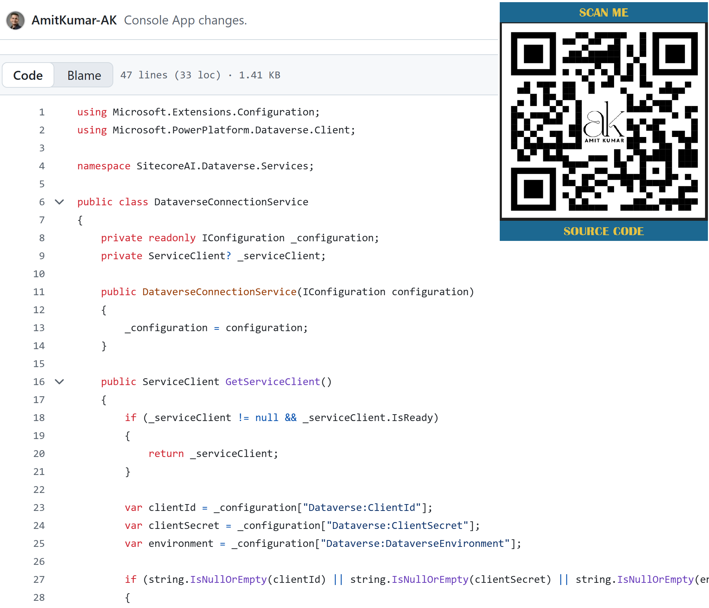The width and height of the screenshot is (709, 608).
Task: Click 'IsNullOrEmpty(clientId)' on line 27
Action: [258, 580]
